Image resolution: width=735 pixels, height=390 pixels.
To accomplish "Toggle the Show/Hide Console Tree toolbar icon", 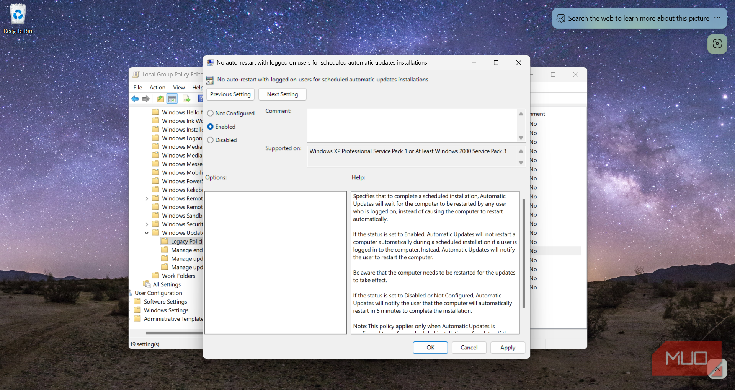I will click(x=172, y=99).
